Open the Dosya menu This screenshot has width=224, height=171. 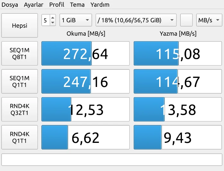coord(10,5)
